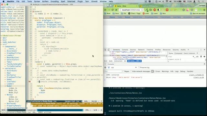Screen dimensions: 207x116
Task: Click the Notes link in page navigation
Action: click(127, 17)
